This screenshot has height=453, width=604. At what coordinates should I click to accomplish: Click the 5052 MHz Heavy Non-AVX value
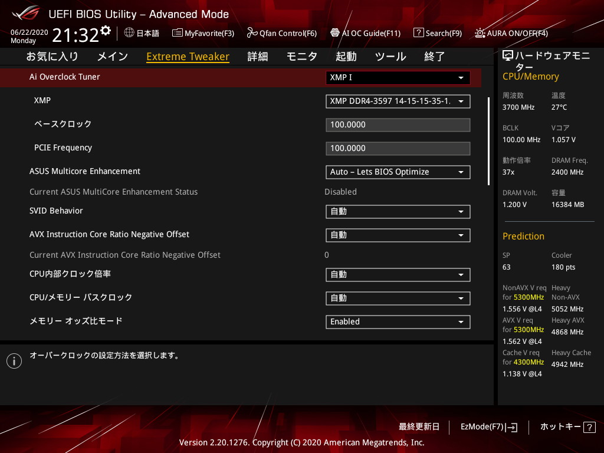point(567,309)
